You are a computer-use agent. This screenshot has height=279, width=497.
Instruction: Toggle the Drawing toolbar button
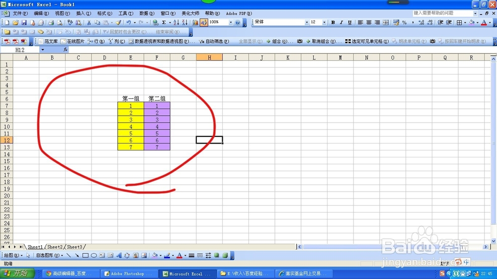pyautogui.click(x=204, y=22)
